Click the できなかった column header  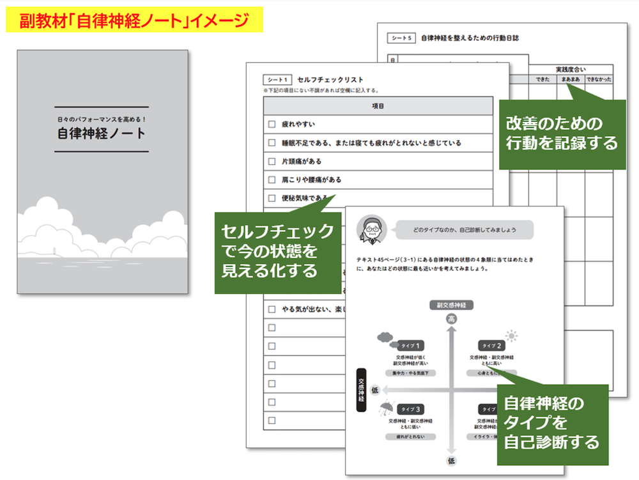click(x=599, y=79)
